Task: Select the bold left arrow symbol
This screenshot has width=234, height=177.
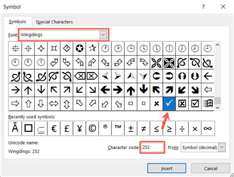Action: 105,90
